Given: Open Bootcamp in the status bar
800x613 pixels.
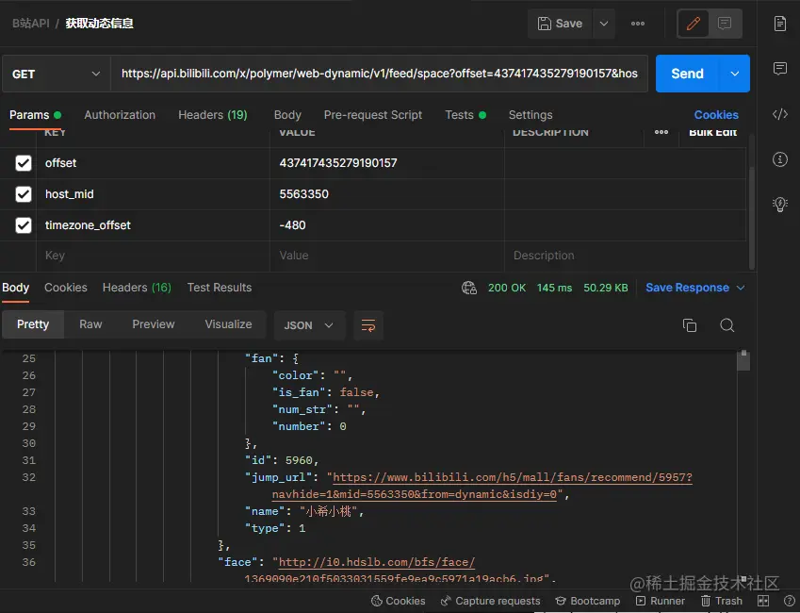Looking at the screenshot, I should coord(588,601).
